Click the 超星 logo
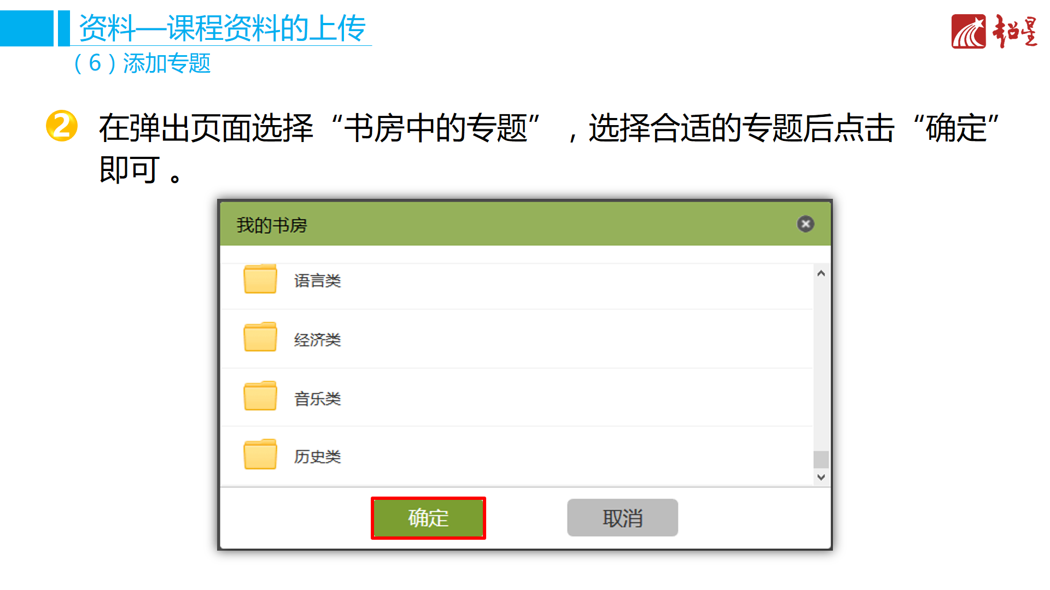 (994, 32)
